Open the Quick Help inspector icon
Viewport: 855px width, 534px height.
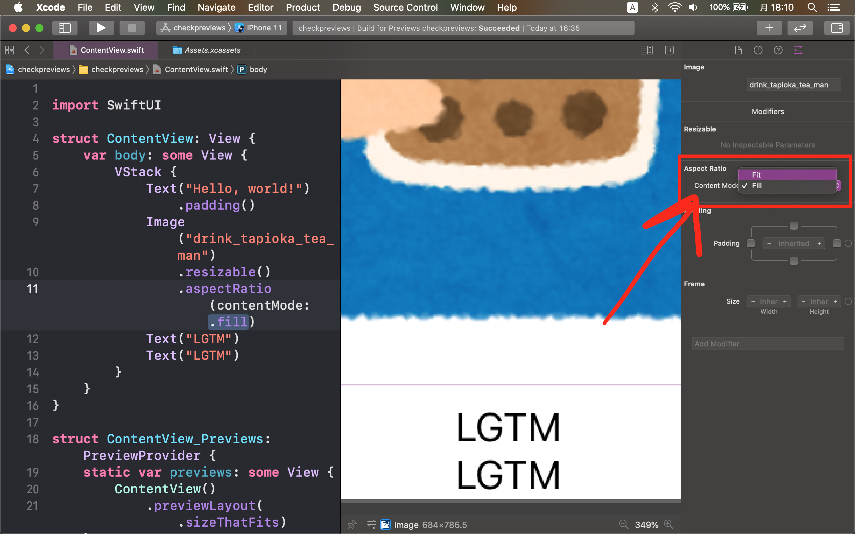pos(778,50)
